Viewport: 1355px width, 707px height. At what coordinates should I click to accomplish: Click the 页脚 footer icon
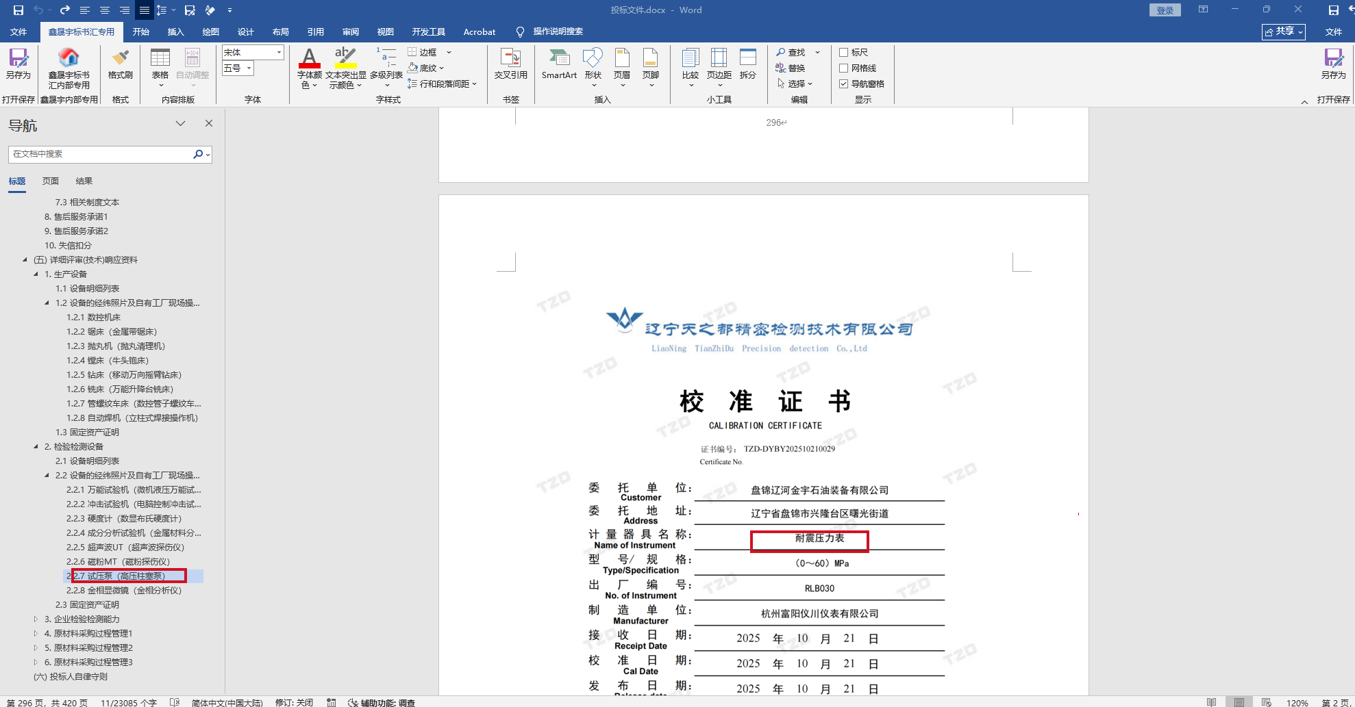(x=651, y=67)
